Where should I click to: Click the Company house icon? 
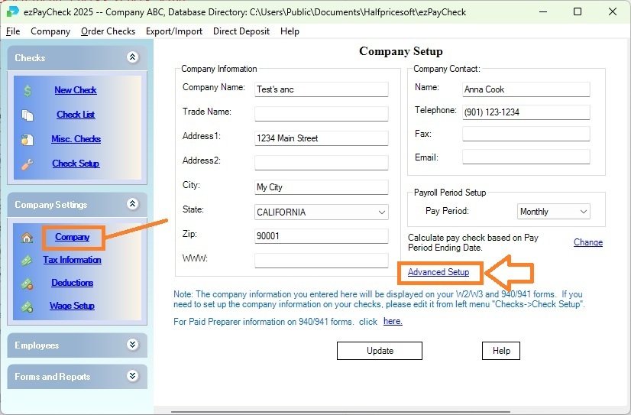(28, 238)
